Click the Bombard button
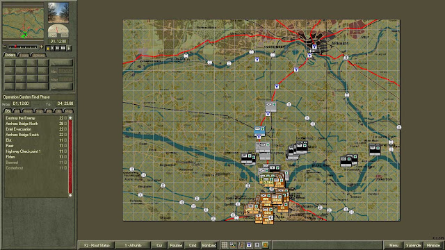The width and height of the screenshot is (445, 250). 209,245
